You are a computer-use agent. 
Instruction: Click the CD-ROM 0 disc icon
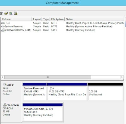coord(4,105)
